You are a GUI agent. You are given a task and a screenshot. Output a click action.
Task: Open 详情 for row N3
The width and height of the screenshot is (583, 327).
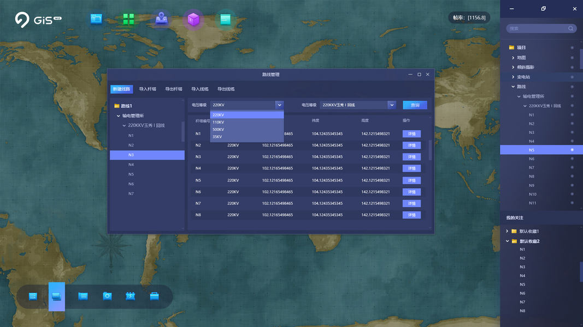(411, 157)
